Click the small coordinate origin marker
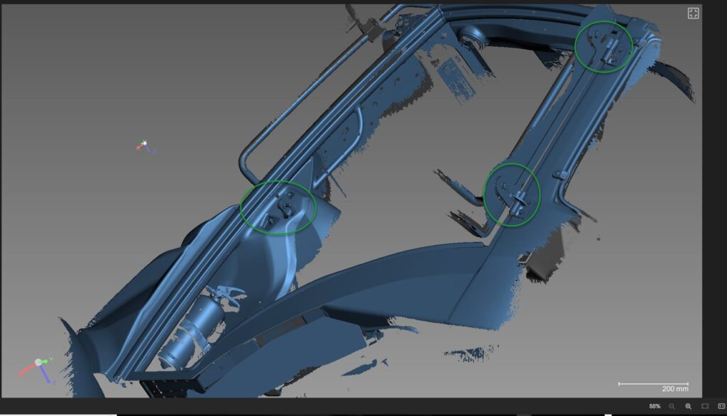Viewport: 727px width, 416px height. [x=144, y=146]
